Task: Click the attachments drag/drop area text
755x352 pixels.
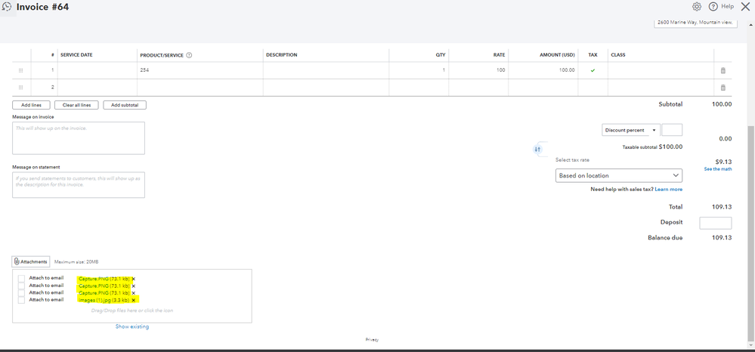Action: pos(132,310)
